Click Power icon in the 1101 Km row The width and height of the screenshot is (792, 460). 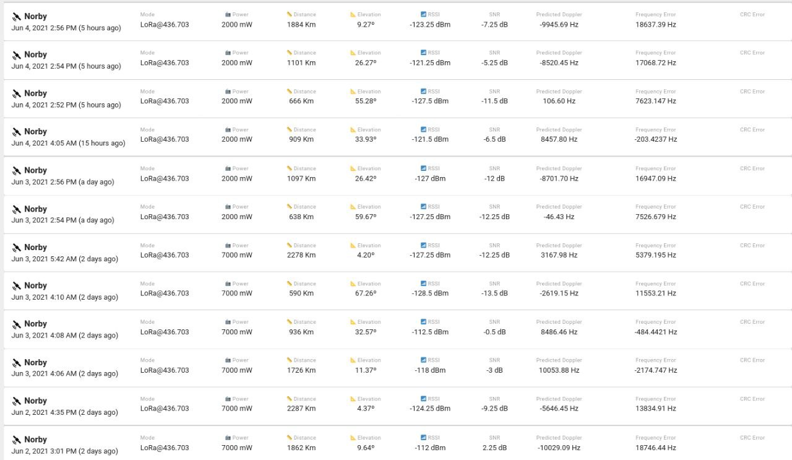228,53
